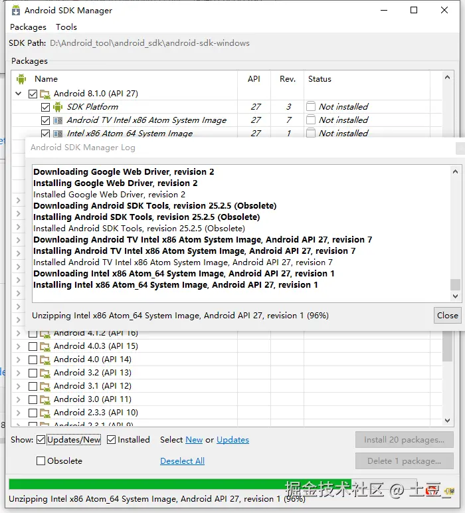Click the log scrollbar up arrow

455,171
